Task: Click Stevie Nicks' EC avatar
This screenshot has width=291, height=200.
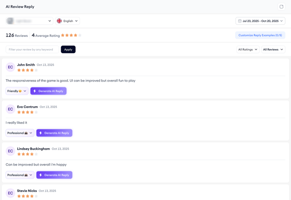Action: click(10, 193)
